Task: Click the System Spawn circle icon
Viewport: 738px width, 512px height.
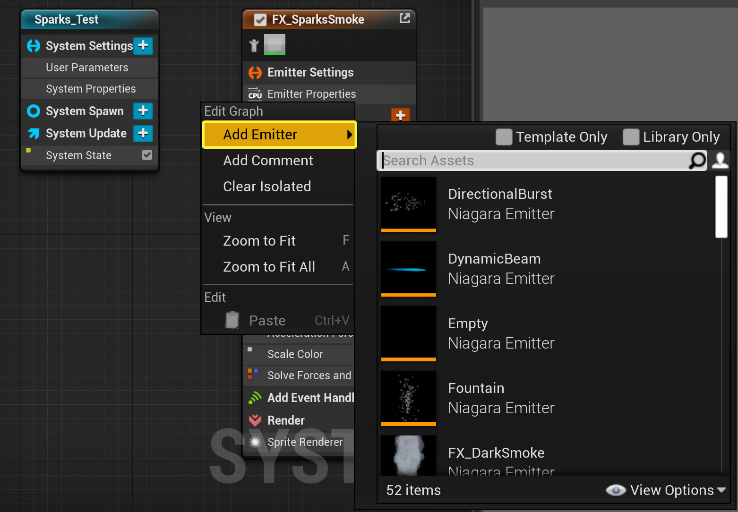Action: point(34,111)
